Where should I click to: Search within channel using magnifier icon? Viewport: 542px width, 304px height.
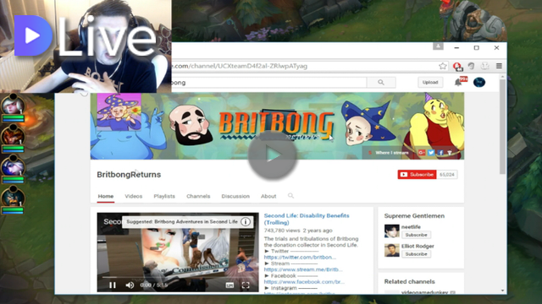pyautogui.click(x=290, y=196)
